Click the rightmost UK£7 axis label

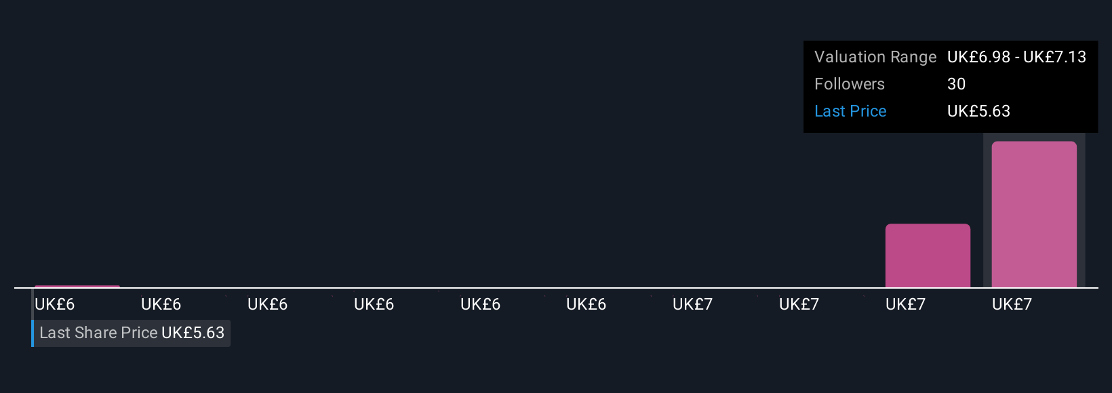coord(1012,304)
